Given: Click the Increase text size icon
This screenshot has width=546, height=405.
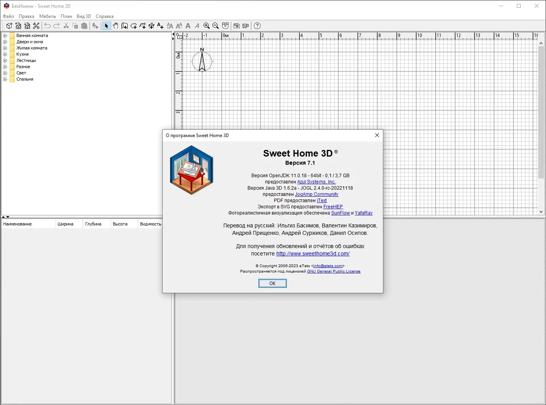Looking at the screenshot, I should [x=170, y=26].
